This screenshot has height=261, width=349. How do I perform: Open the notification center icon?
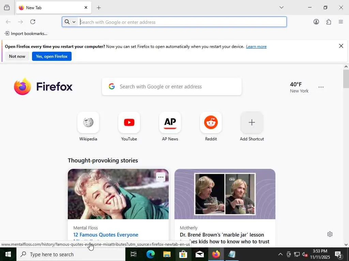coord(338,254)
